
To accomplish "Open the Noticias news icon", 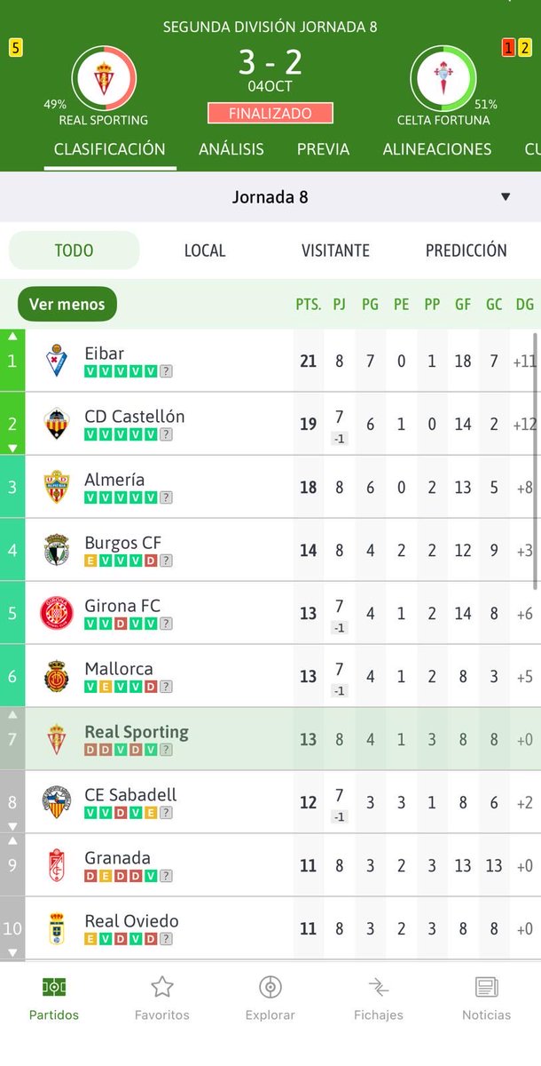I will click(x=486, y=987).
